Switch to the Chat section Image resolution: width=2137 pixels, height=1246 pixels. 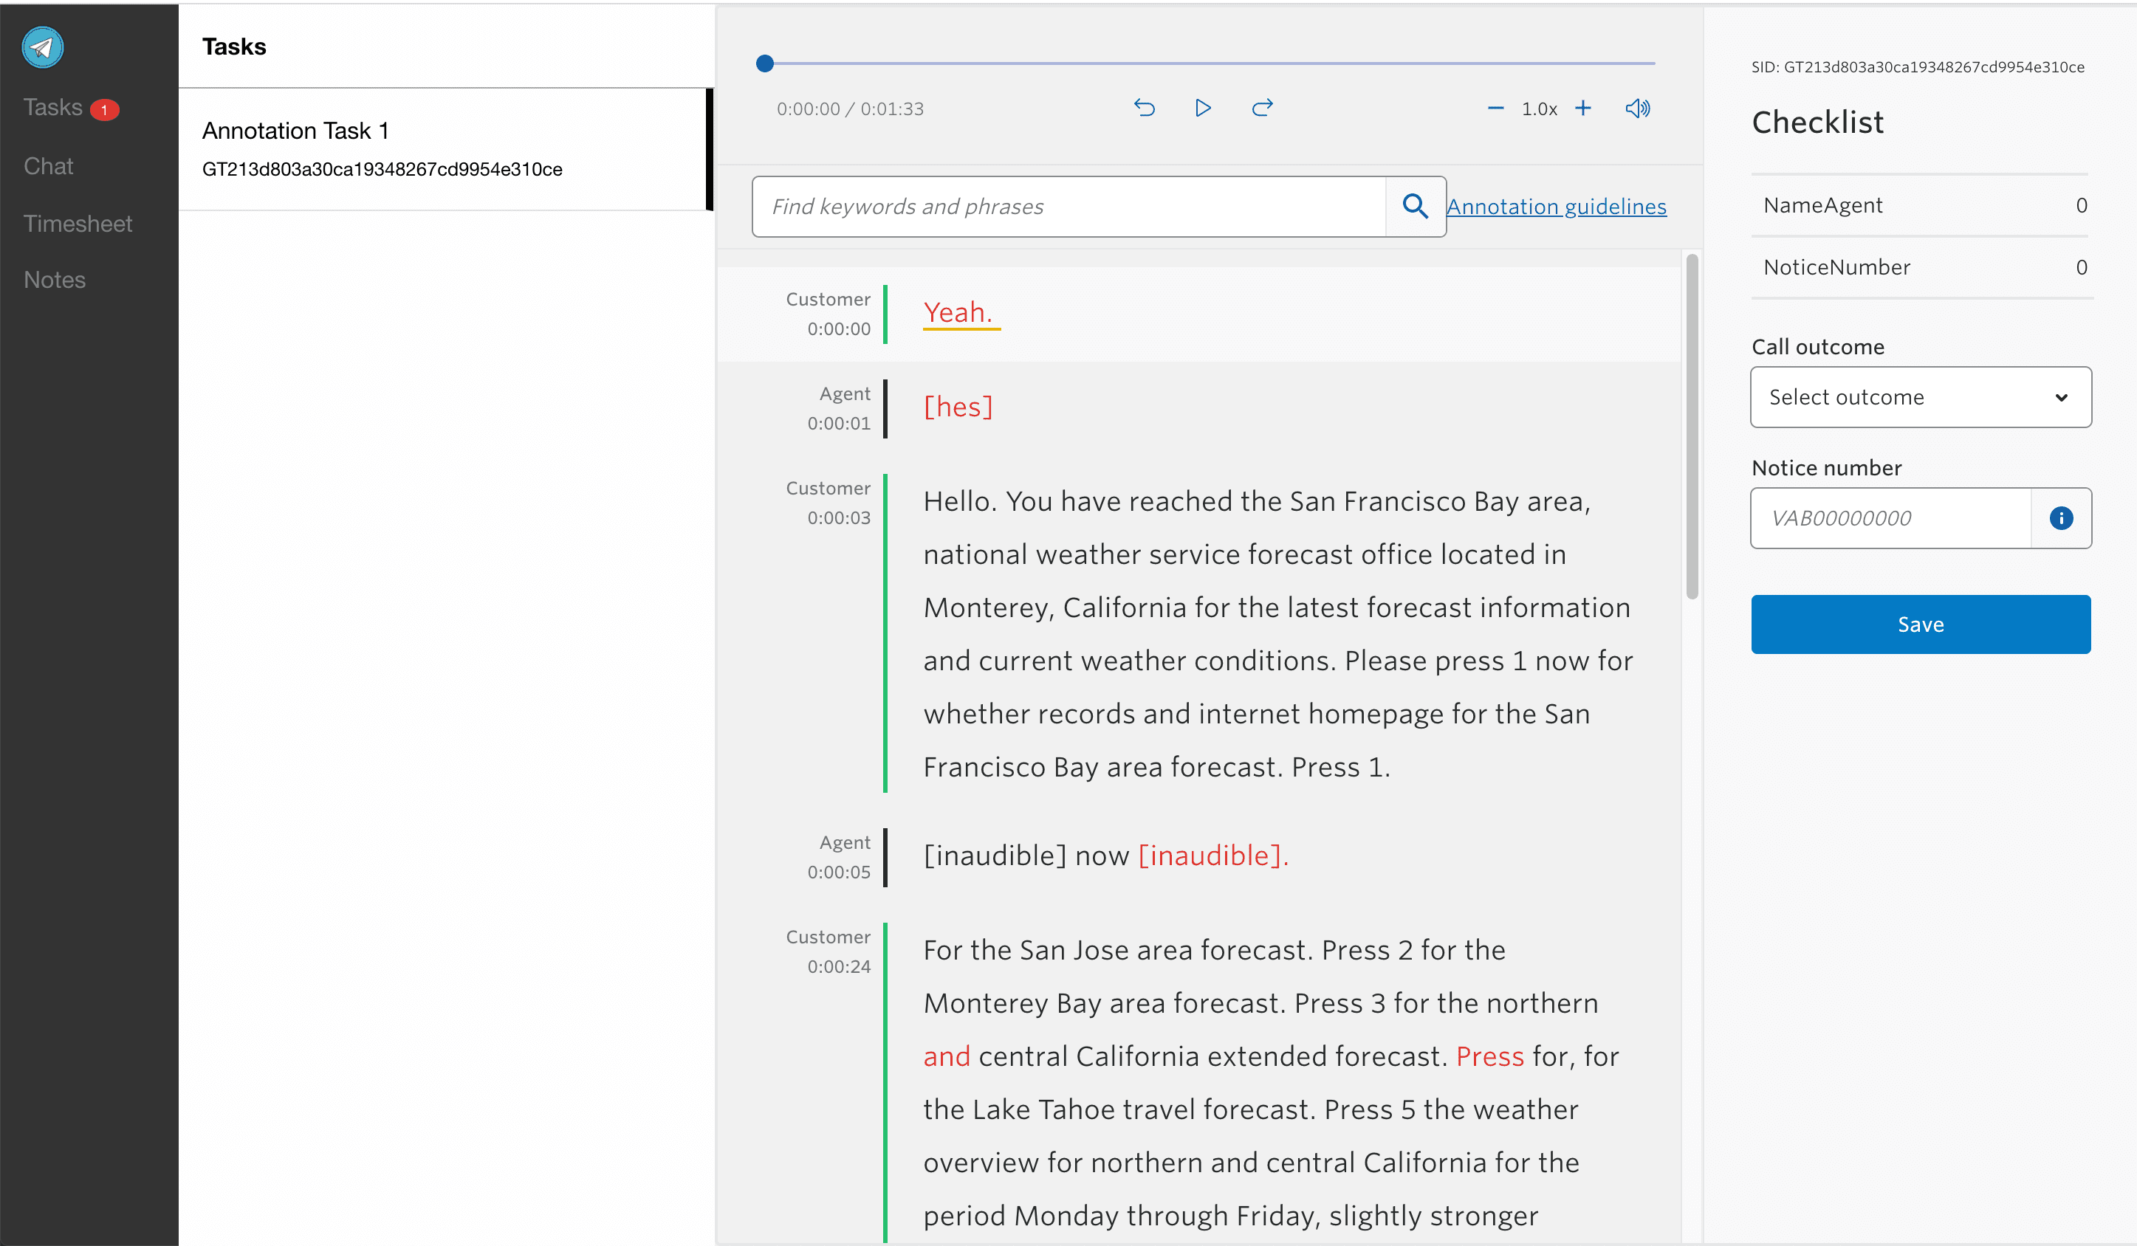click(48, 165)
